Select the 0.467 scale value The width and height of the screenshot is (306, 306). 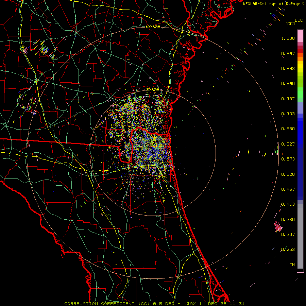pos(288,189)
